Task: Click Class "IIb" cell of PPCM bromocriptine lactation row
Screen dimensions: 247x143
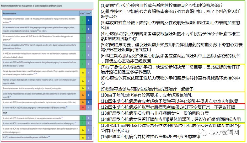Action: pyautogui.click(x=83, y=102)
